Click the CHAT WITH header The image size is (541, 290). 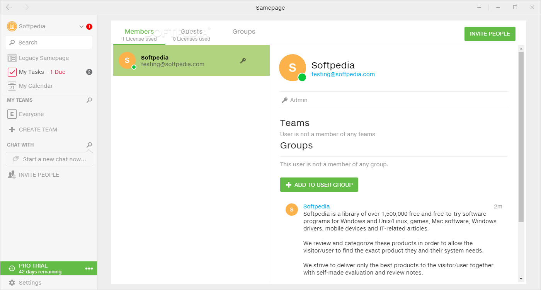[x=20, y=145]
